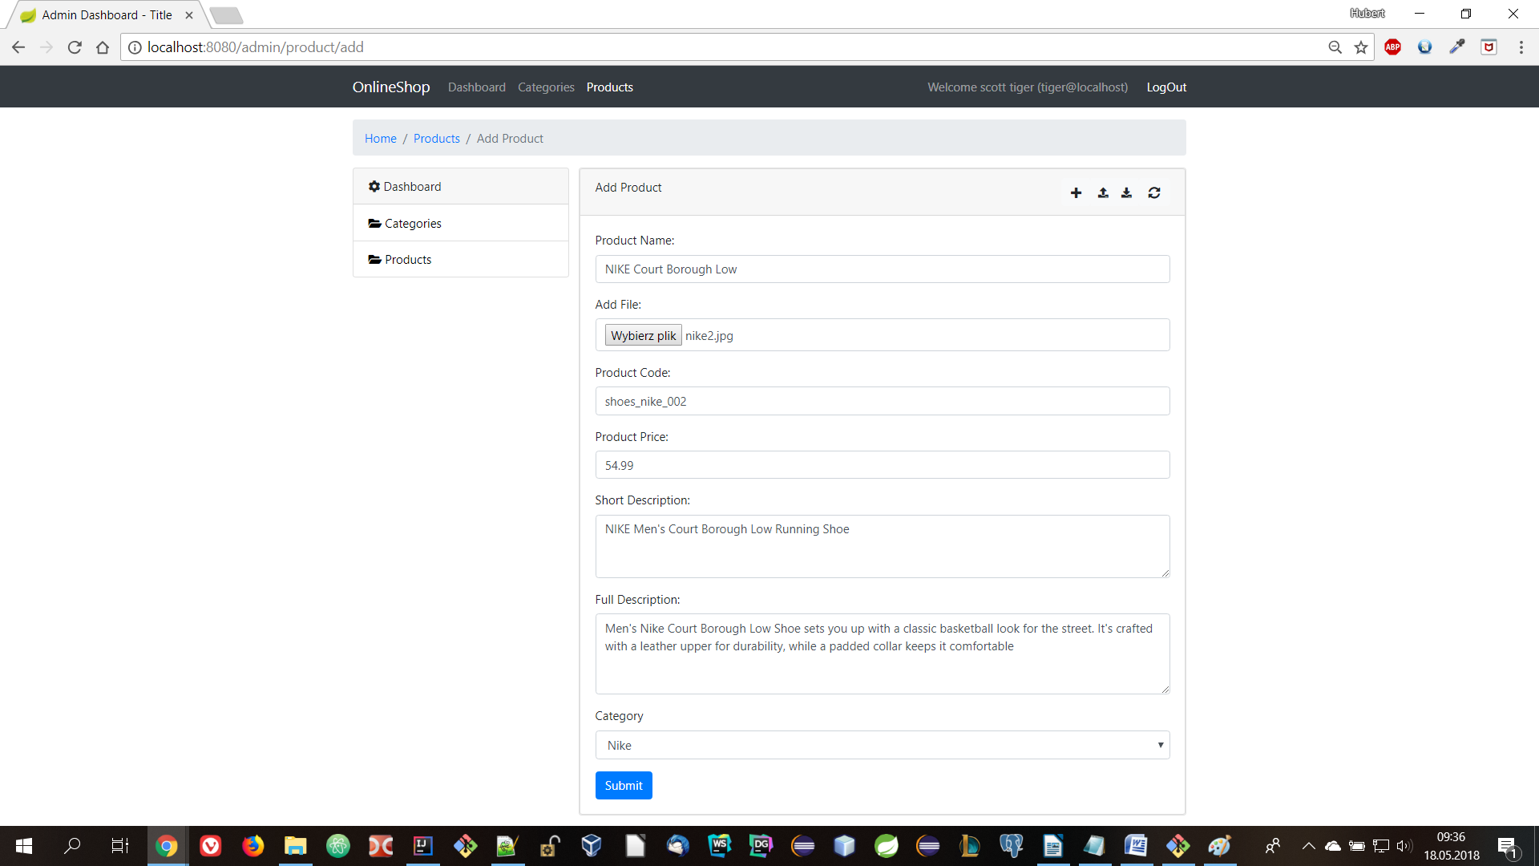Click the eyedropper extension icon in browser toolbar

tap(1457, 47)
